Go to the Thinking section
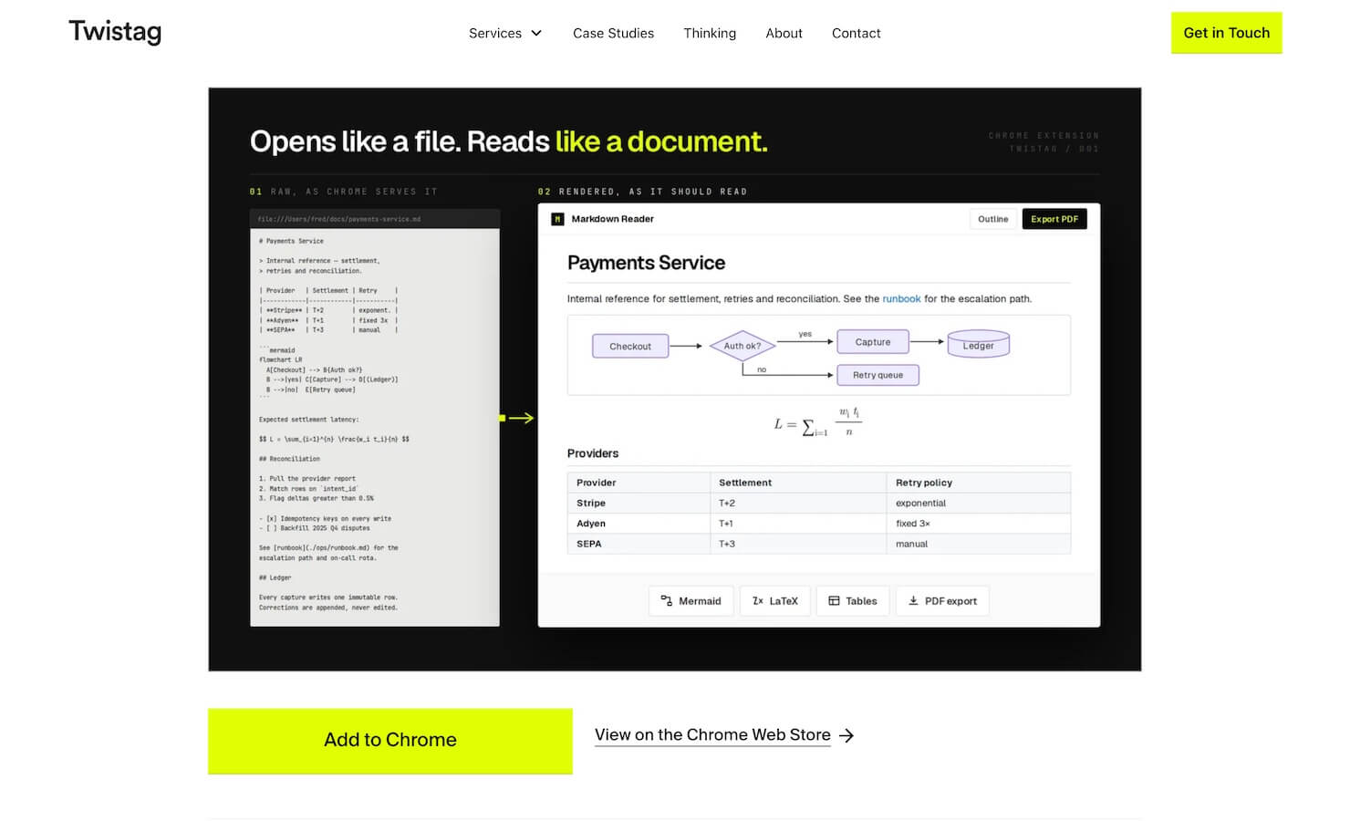The height and width of the screenshot is (821, 1350). pyautogui.click(x=710, y=33)
